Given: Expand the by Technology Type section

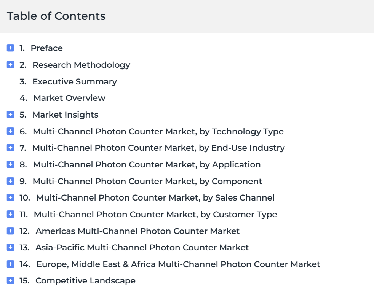Looking at the screenshot, I should [11, 131].
